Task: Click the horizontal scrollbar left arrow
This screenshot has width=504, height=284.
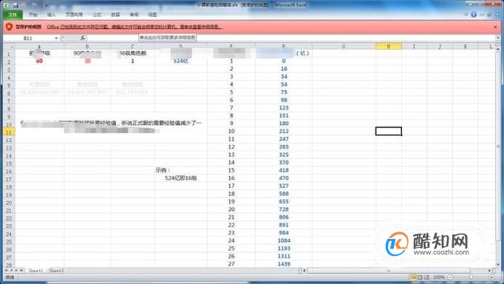Action: click(x=304, y=271)
